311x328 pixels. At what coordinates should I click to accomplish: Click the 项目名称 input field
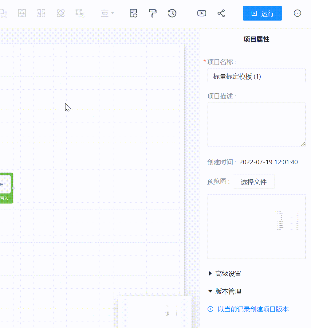point(256,76)
